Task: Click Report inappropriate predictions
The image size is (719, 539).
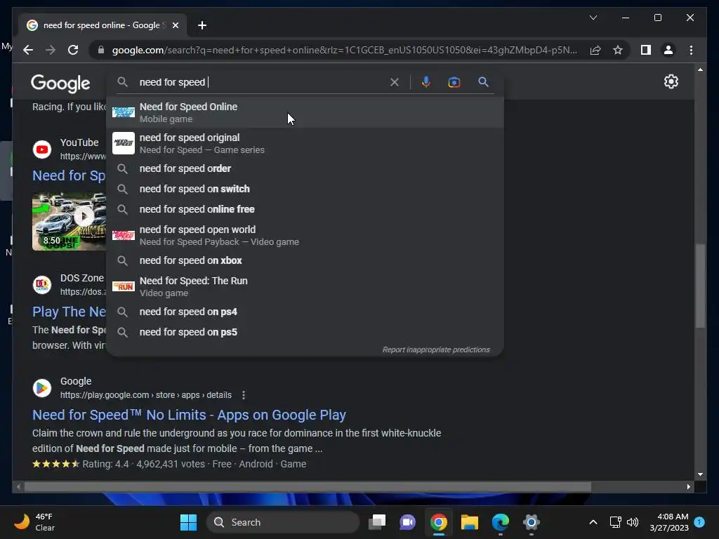Action: click(x=435, y=350)
